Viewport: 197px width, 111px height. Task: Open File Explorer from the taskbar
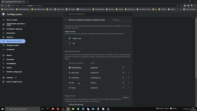73,109
